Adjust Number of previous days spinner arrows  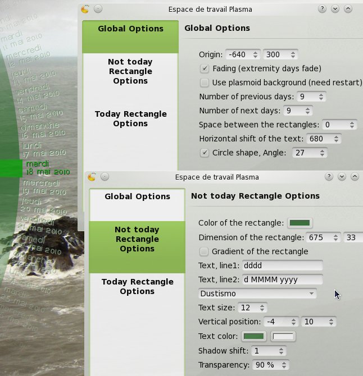coord(321,97)
